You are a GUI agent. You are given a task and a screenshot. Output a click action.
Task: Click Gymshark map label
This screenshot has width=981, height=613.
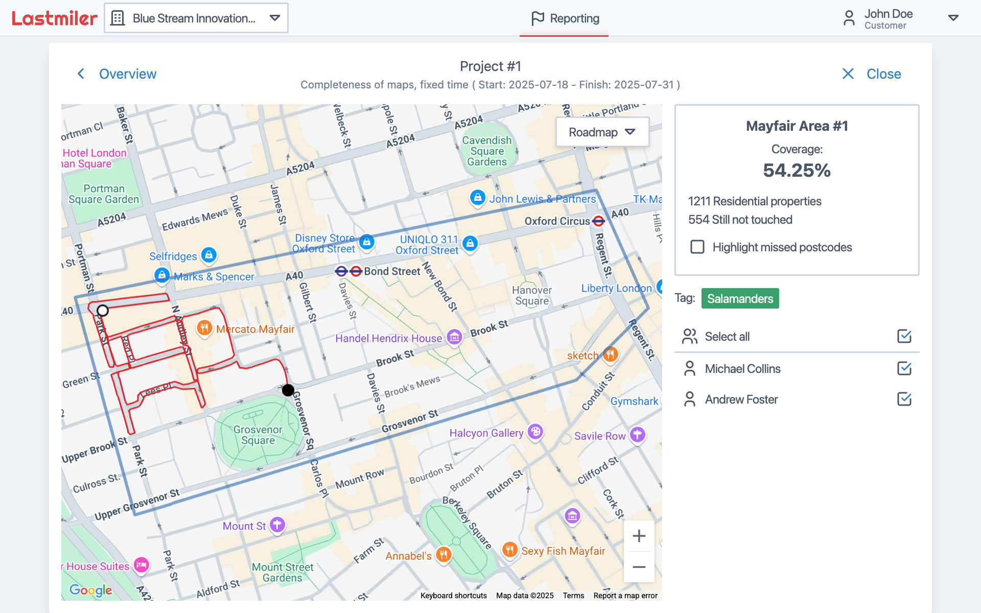(634, 402)
